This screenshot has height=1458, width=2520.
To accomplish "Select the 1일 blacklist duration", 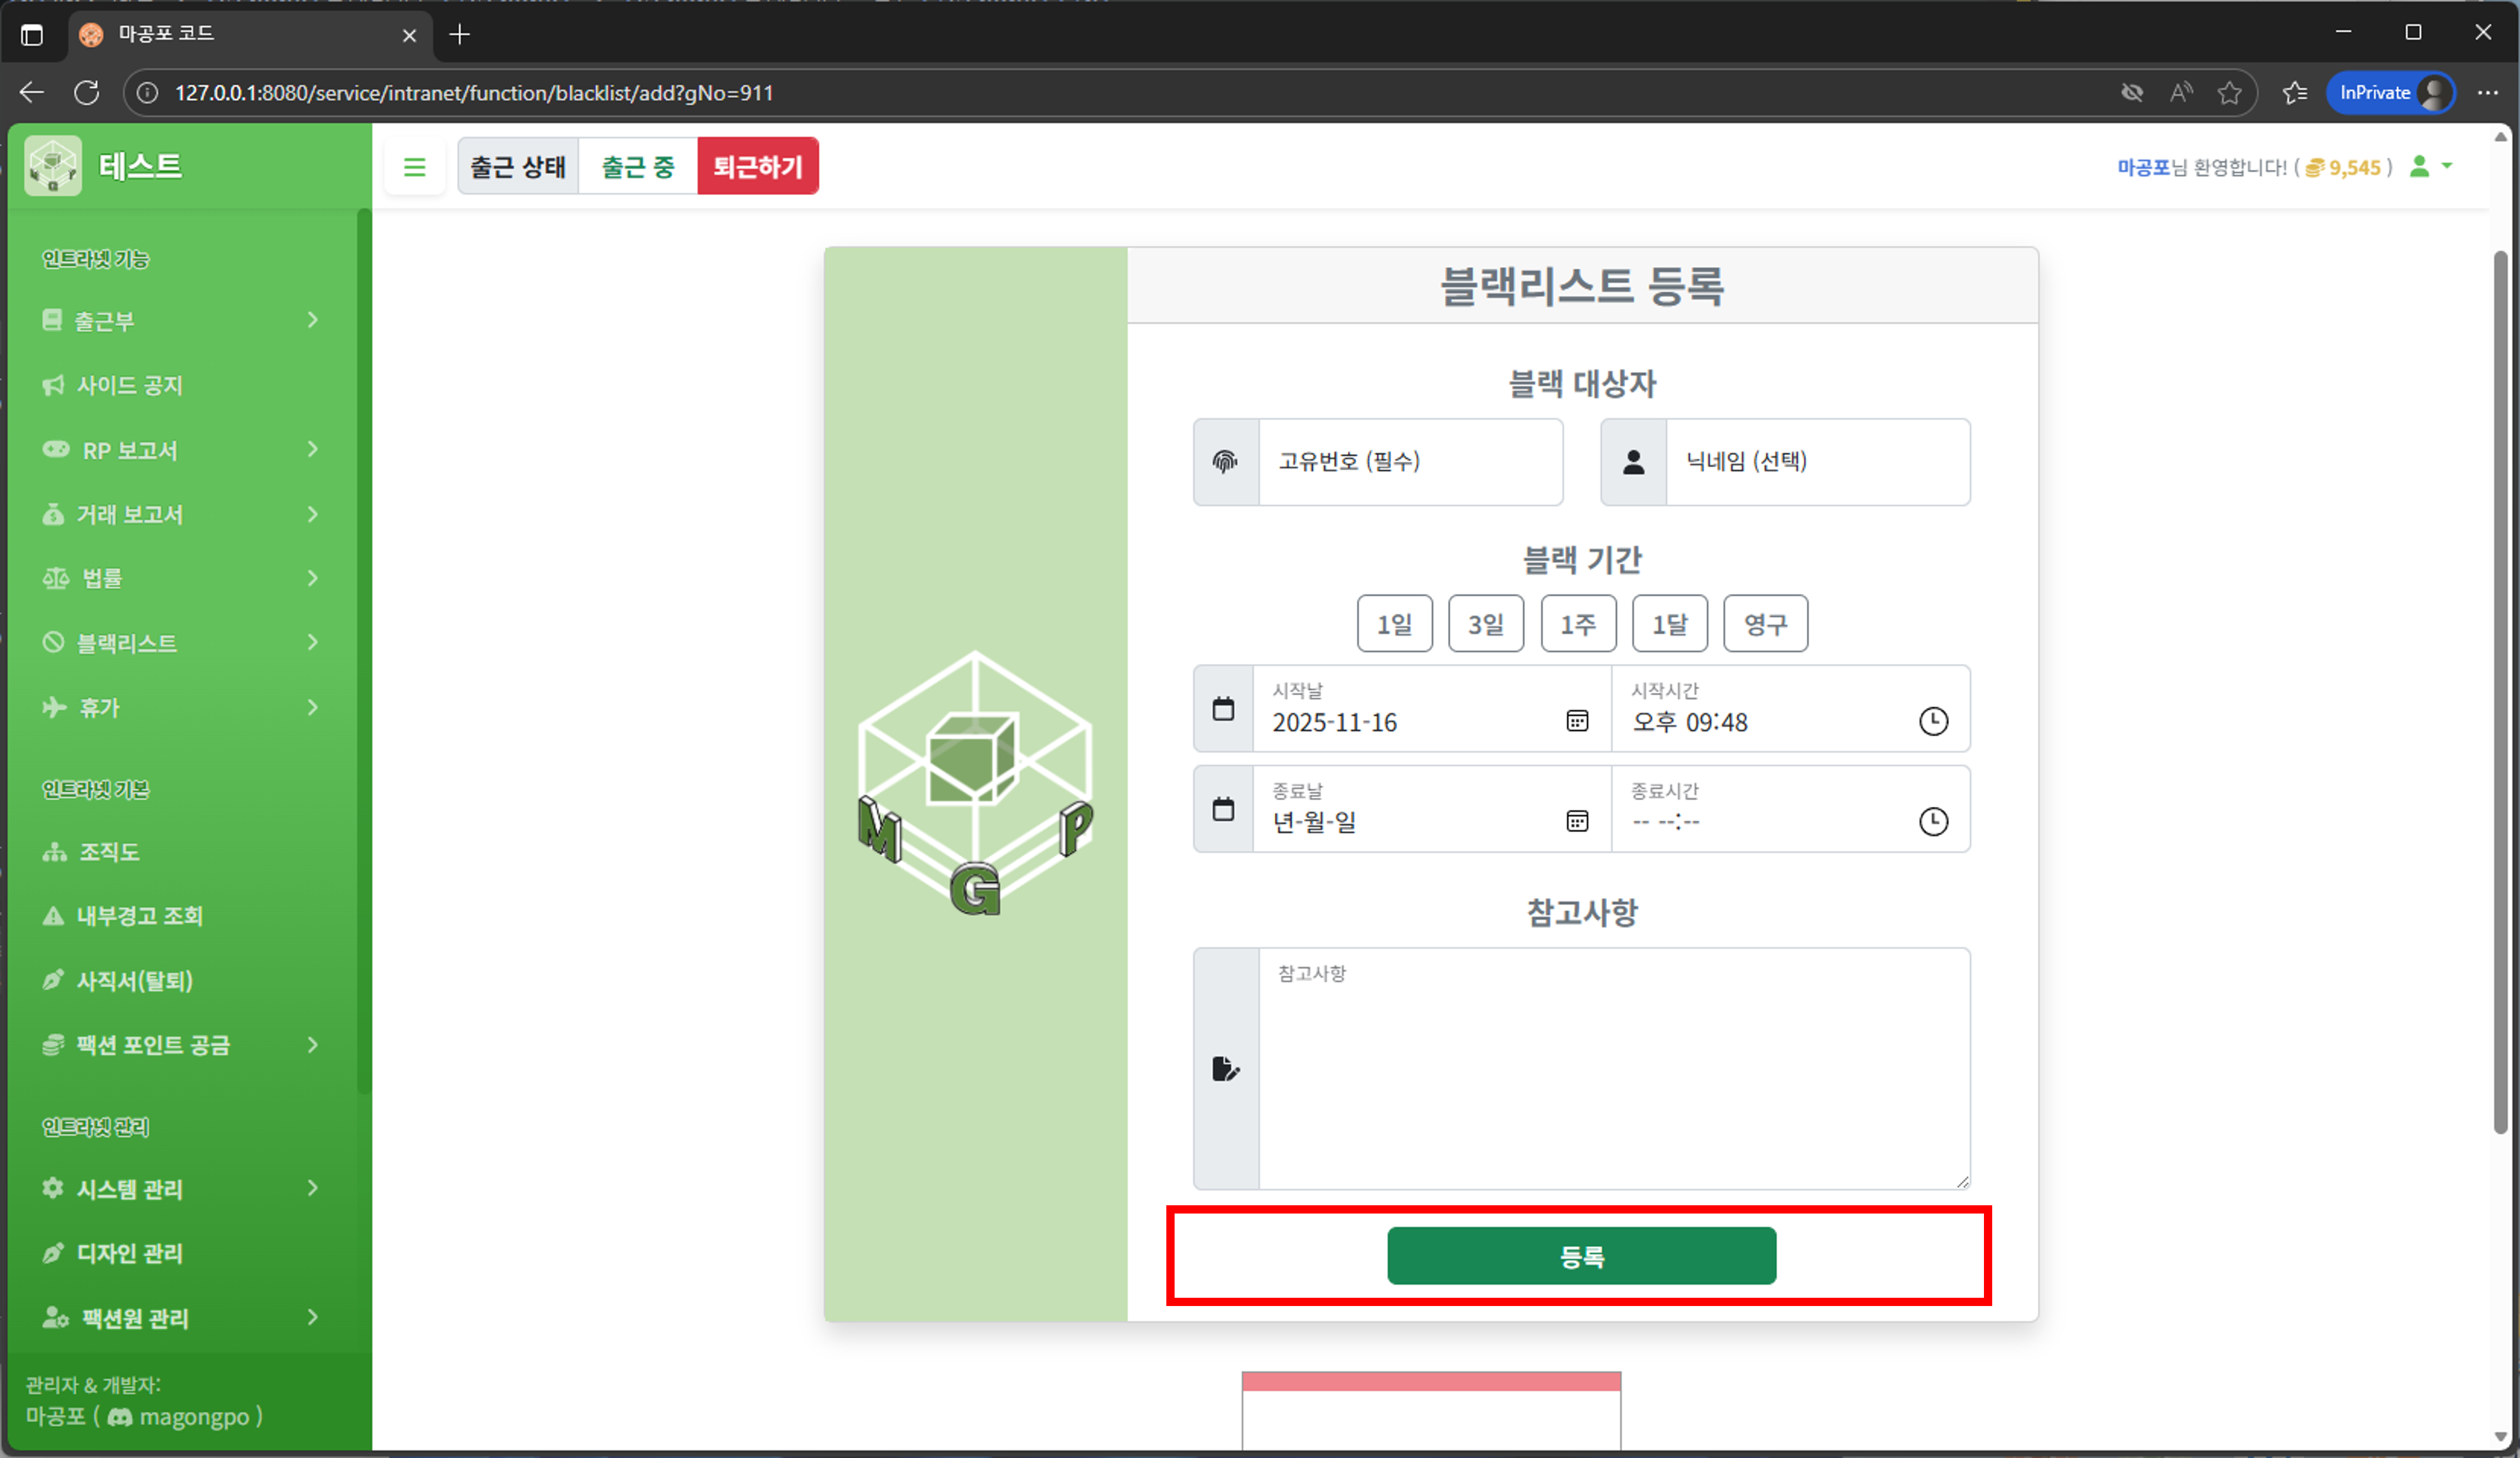I will coord(1394,623).
